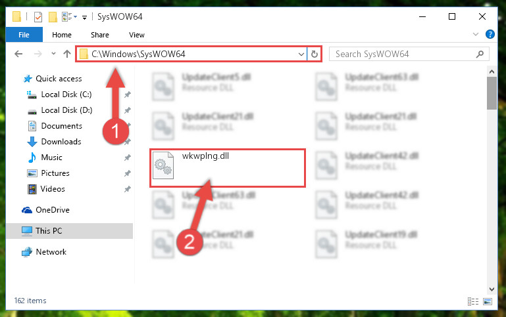Toggle the pin next to Music
Screen dimensions: 506x317
128,158
